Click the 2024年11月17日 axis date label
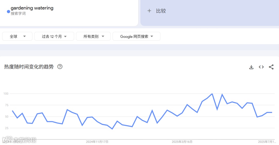The width and height of the screenshot is (279, 145). point(97,142)
